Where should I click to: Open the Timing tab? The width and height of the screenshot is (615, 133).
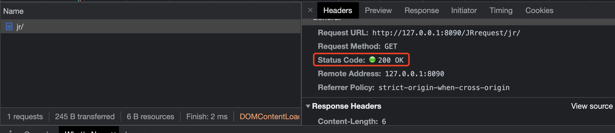[x=501, y=10]
